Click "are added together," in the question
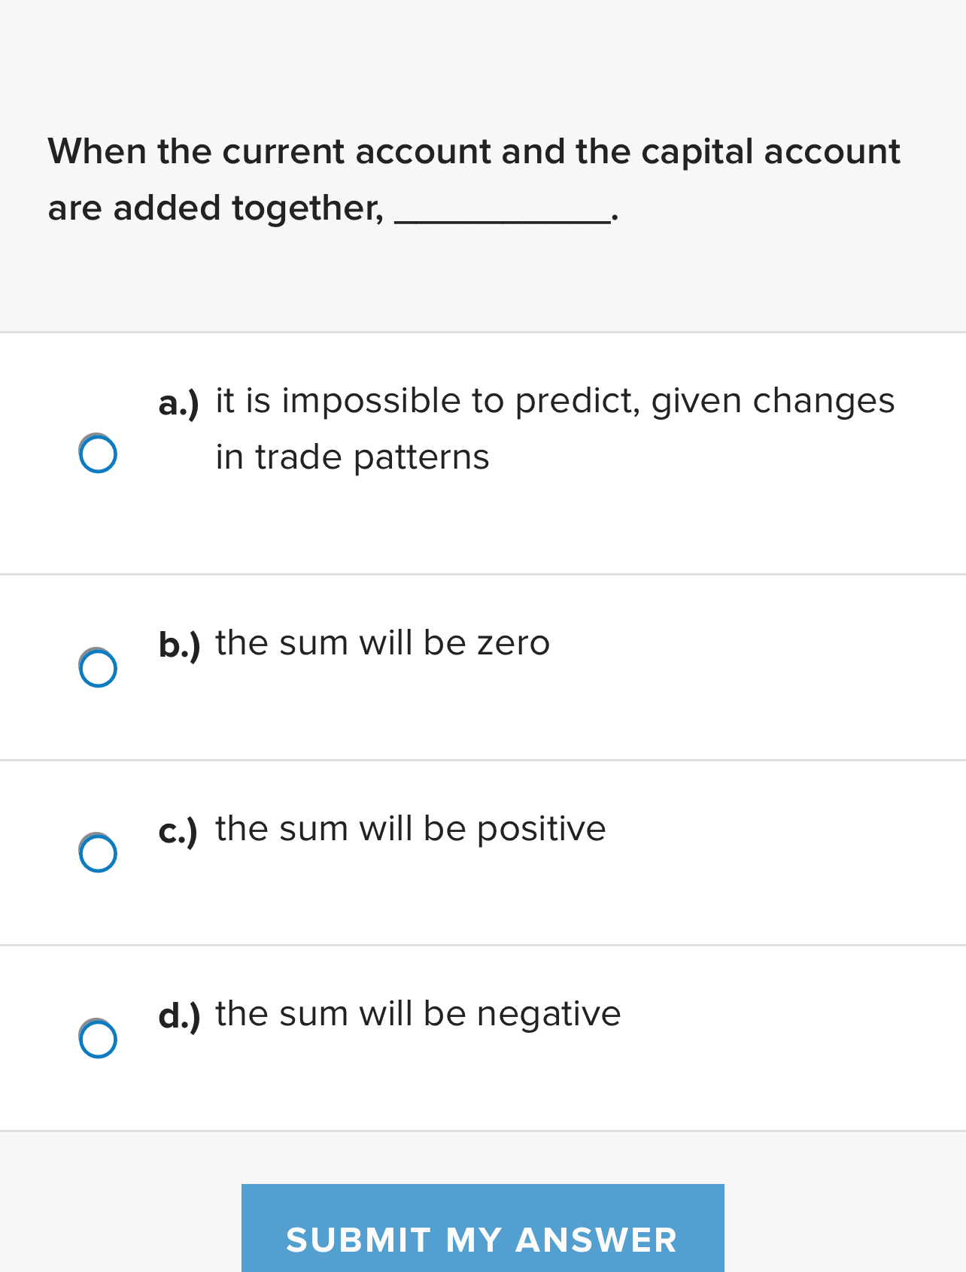966x1272 pixels. (216, 208)
